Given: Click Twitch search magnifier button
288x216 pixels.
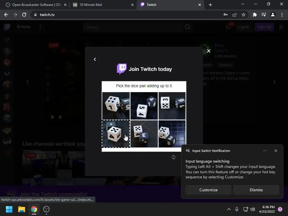Looking at the screenshot, I should [187, 27].
